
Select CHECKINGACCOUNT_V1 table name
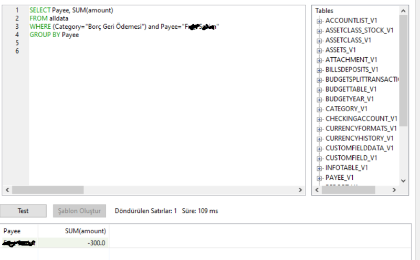[361, 119]
